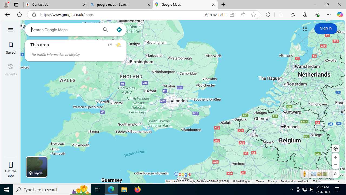Click Send product feedback link
The height and width of the screenshot is (195, 346).
[294, 181]
